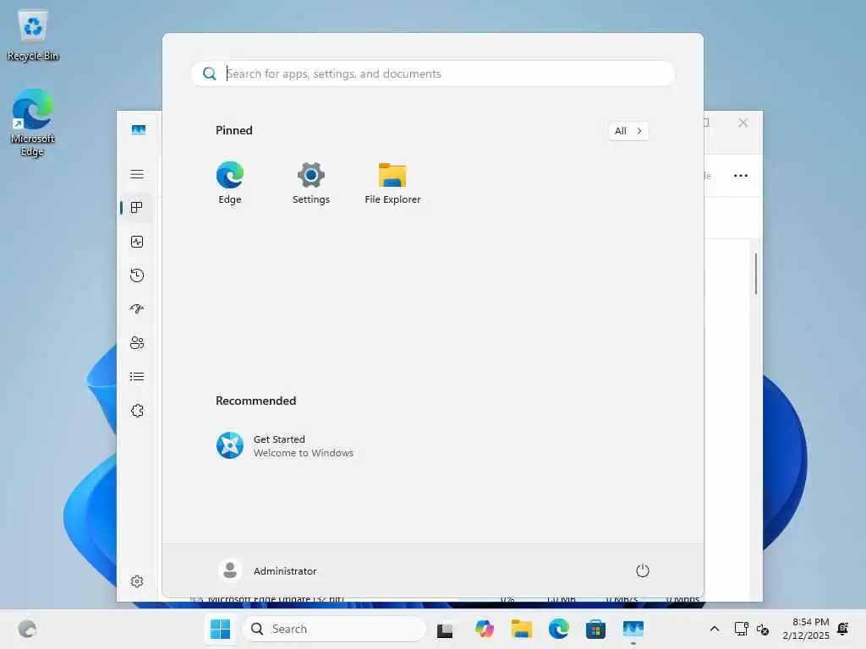Screen dimensions: 866x649
Task: Open Get Started recommended item
Action: 284,445
